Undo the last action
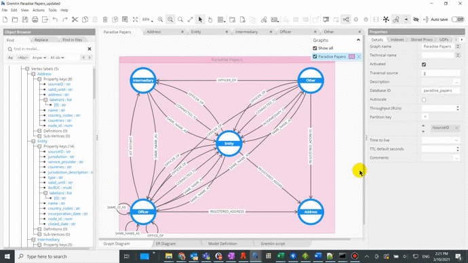Image resolution: width=468 pixels, height=263 pixels. tap(55, 20)
